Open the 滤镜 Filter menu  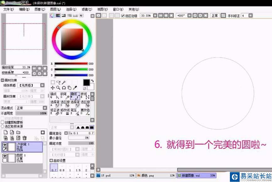pos(87,9)
